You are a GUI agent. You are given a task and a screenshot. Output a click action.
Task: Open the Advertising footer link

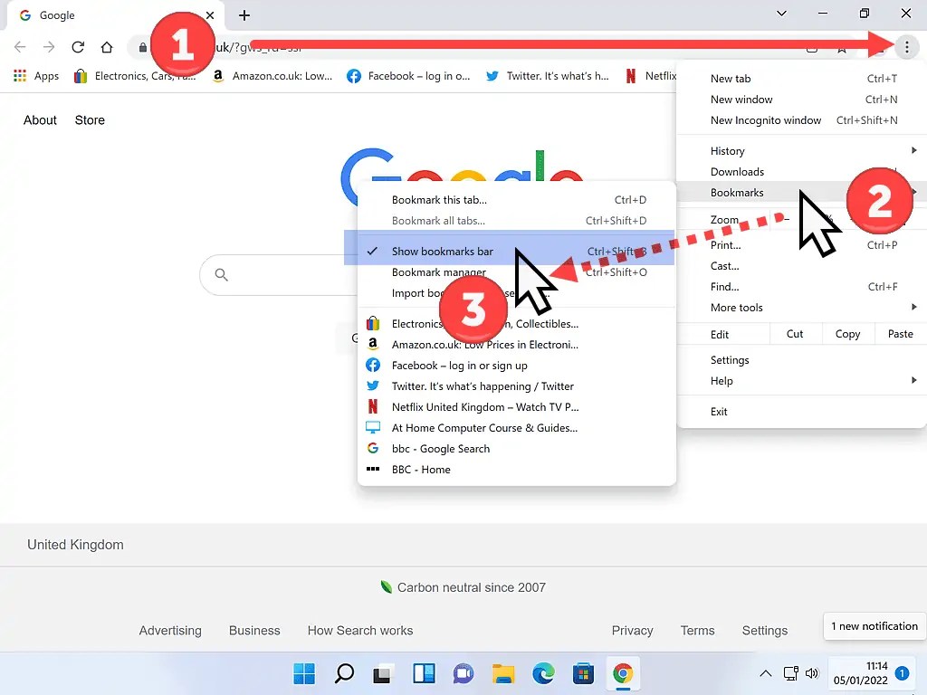pyautogui.click(x=170, y=631)
